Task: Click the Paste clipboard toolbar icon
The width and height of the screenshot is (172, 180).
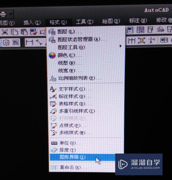Action: [24, 32]
